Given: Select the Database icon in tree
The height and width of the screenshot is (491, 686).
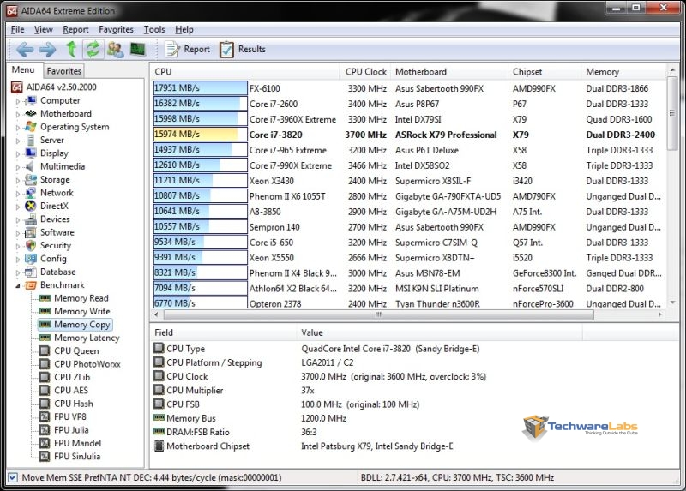Looking at the screenshot, I should pos(31,272).
